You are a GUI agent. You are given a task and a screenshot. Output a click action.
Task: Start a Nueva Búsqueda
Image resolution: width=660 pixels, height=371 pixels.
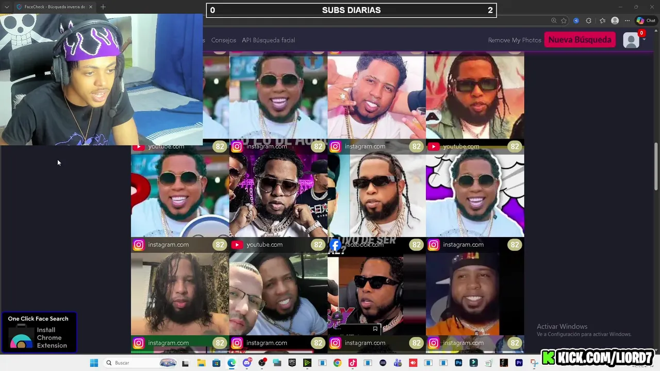click(580, 40)
